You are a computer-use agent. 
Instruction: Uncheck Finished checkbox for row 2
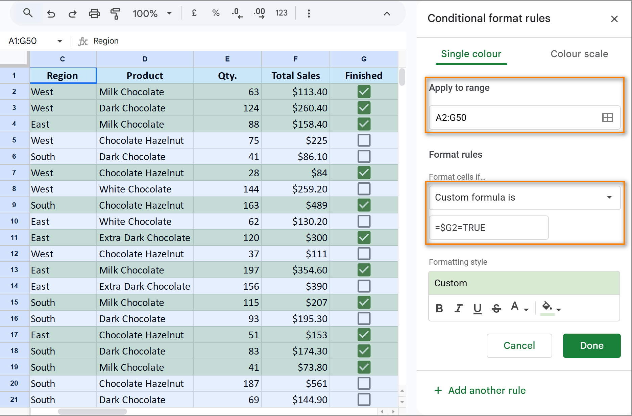pyautogui.click(x=364, y=92)
